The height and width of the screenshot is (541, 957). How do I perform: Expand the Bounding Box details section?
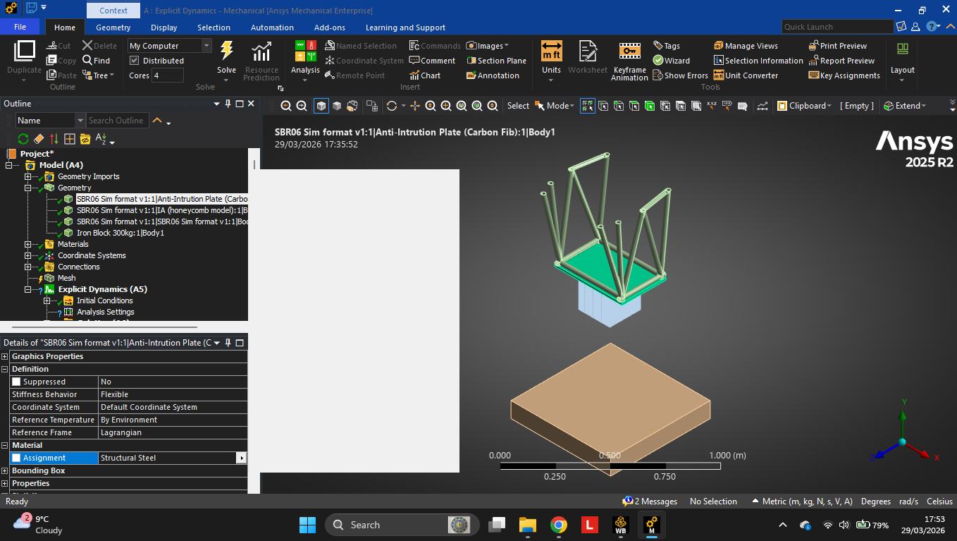5,470
